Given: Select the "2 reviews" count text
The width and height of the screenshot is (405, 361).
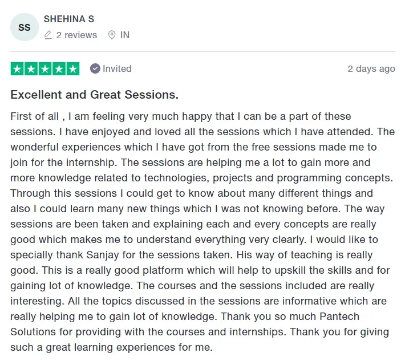Looking at the screenshot, I should coord(76,35).
